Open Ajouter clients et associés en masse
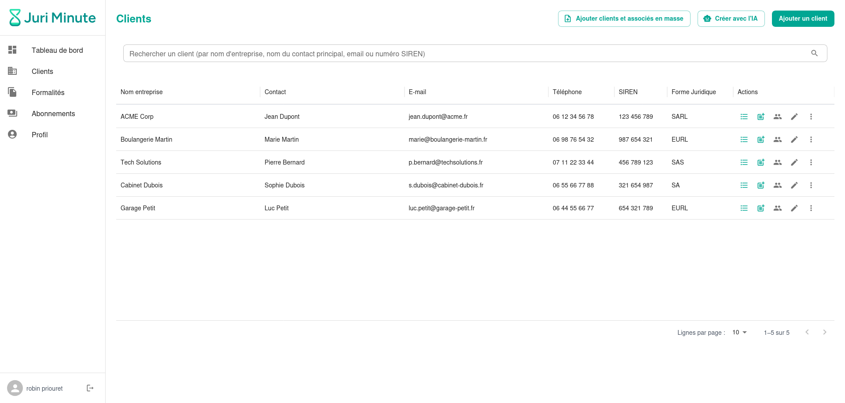 tap(624, 18)
